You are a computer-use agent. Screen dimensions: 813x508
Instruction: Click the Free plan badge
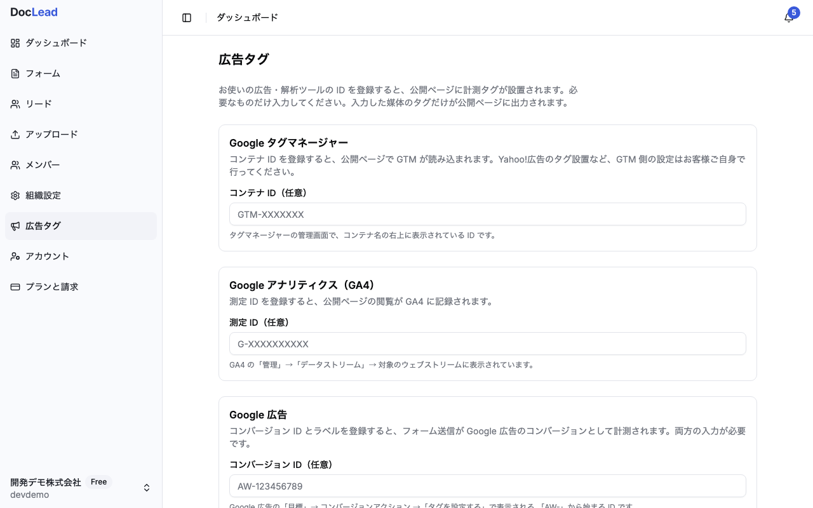click(x=98, y=482)
